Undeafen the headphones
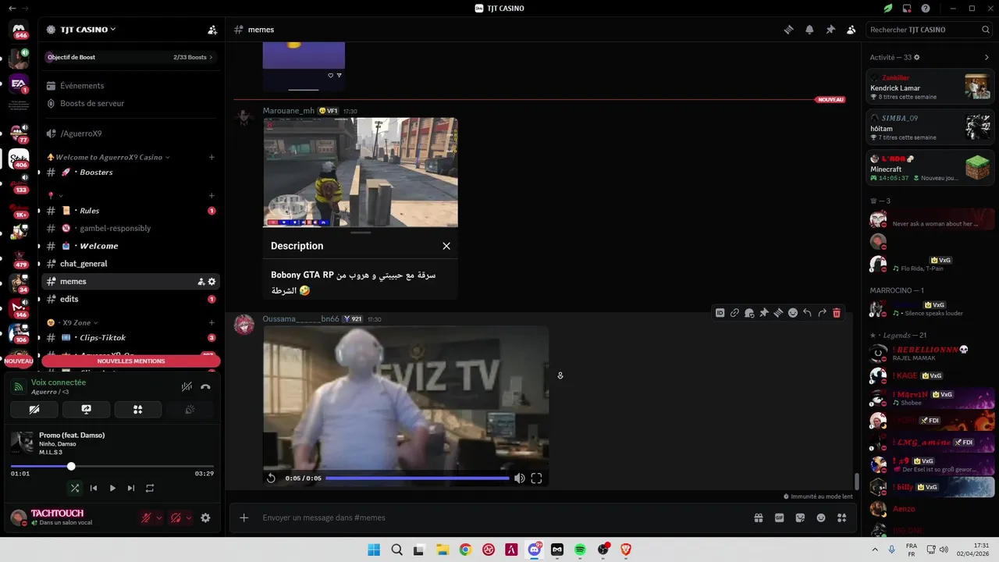This screenshot has width=999, height=562. point(176,518)
